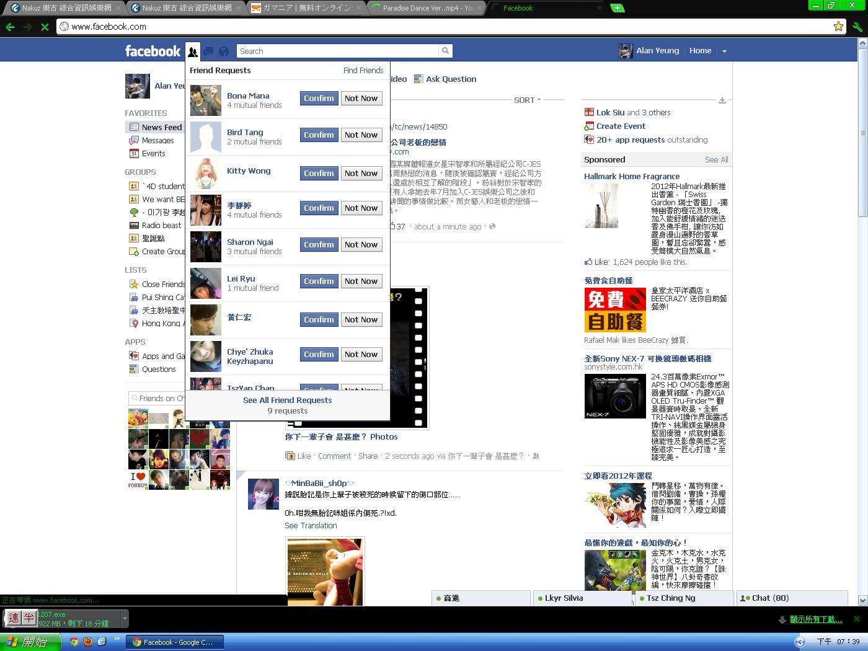The width and height of the screenshot is (868, 651).
Task: Open the download item options arrow
Action: click(x=125, y=618)
